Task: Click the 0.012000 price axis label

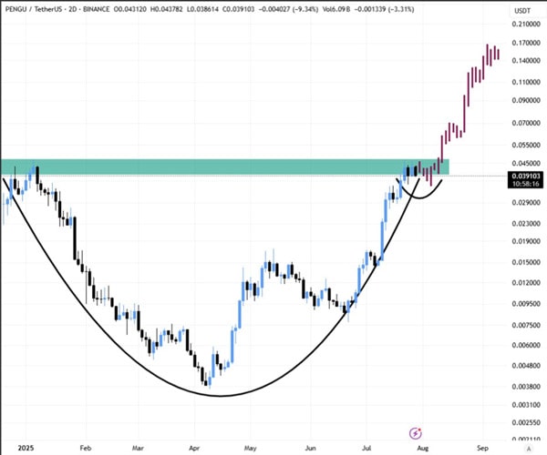Action: [x=526, y=283]
